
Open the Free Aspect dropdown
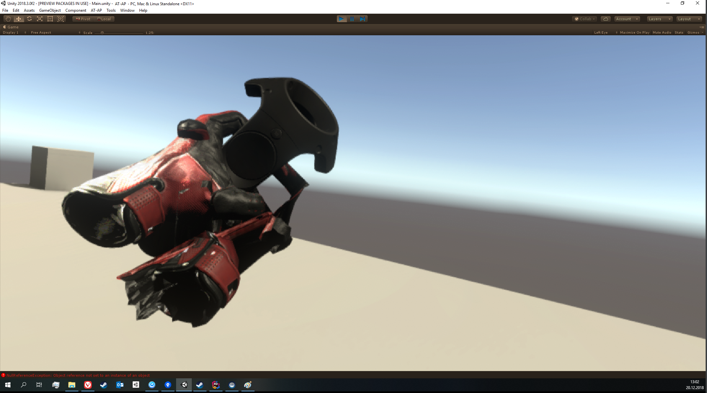55,33
